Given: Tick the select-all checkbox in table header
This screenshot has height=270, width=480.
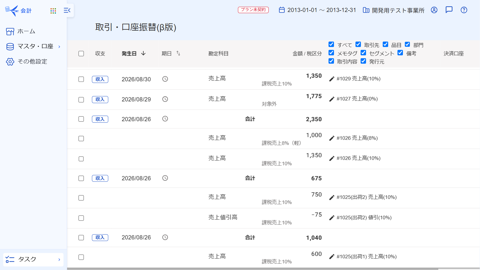Looking at the screenshot, I should [x=81, y=53].
